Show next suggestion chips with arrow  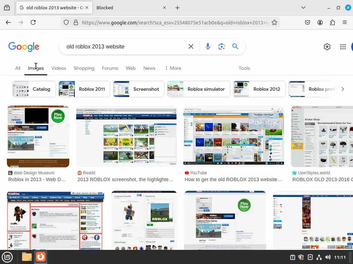pos(342,89)
